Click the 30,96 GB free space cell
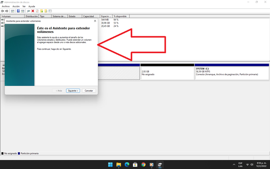The image size is (270, 169). (x=105, y=23)
